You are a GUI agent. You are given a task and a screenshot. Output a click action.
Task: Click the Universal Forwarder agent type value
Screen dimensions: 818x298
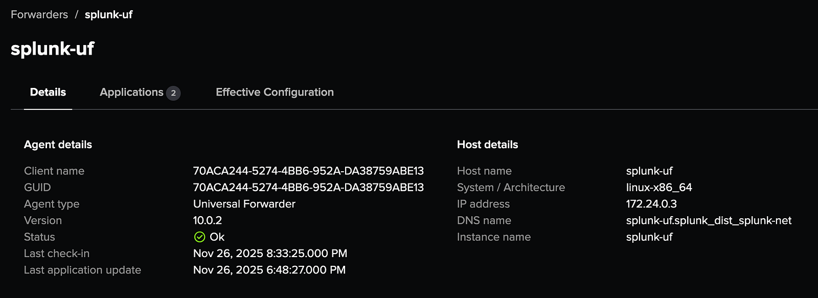pos(244,204)
